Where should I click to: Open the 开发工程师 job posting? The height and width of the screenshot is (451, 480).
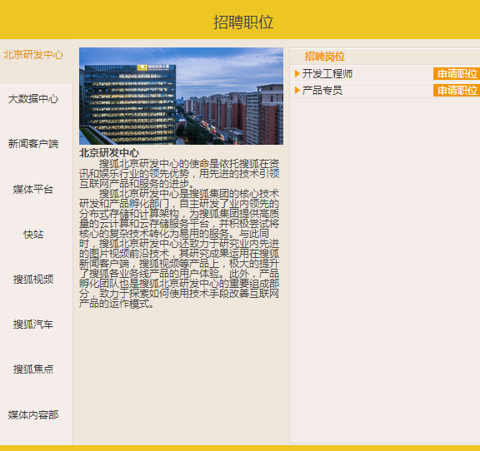point(327,74)
